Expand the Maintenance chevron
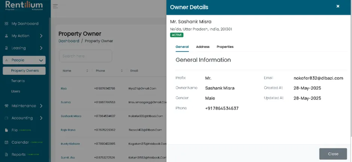The image size is (352, 162). 41,106
